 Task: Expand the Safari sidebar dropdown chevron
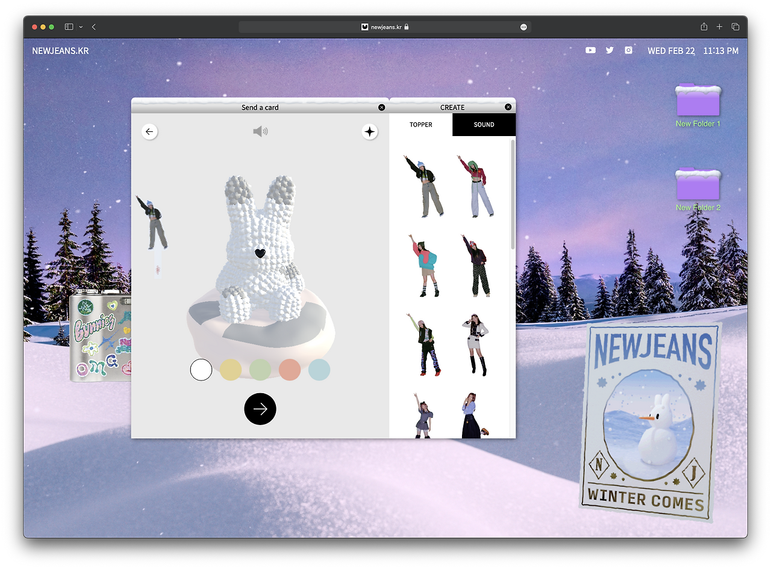pyautogui.click(x=81, y=27)
